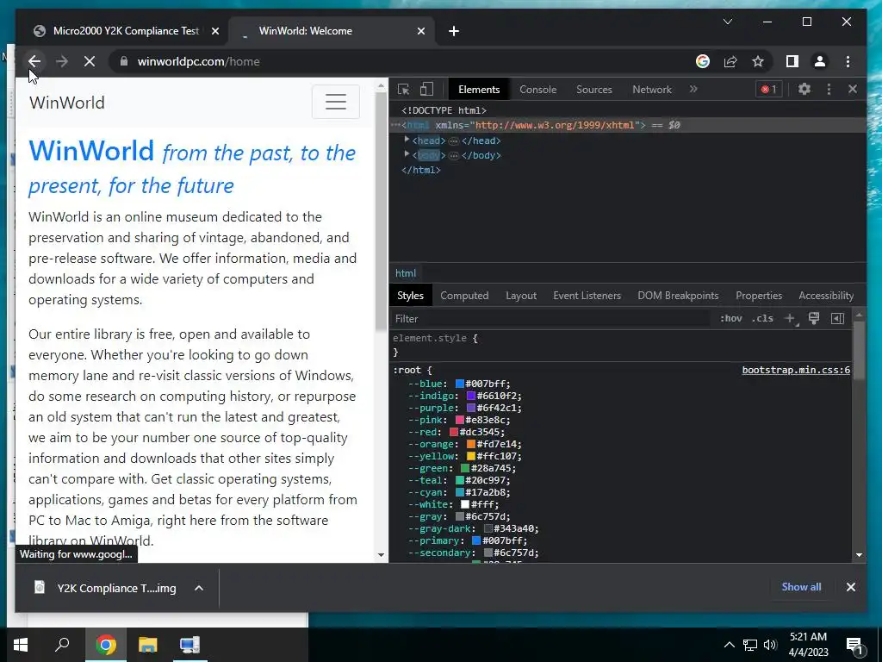Open the Layout pane
Screen dimensions: 882x662
pyautogui.click(x=521, y=296)
